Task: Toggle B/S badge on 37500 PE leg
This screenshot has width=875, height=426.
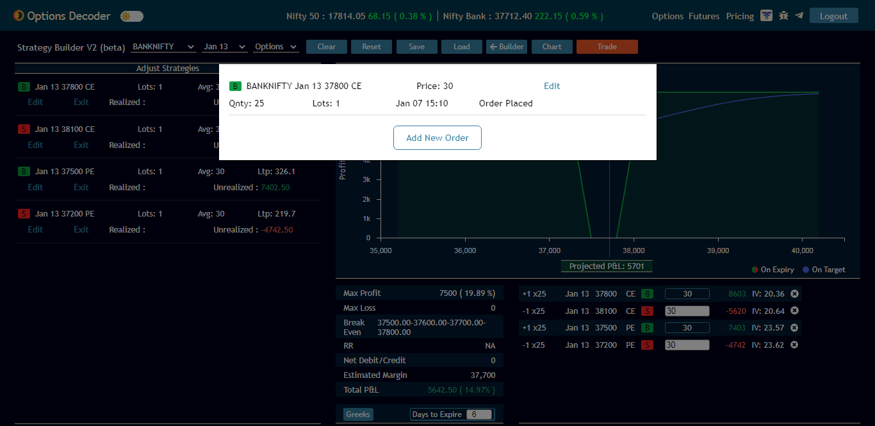Action: pos(648,328)
